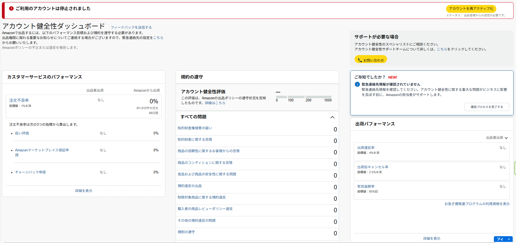
Task: Open 知的財産に関する苦情 issue
Action: 195,139
